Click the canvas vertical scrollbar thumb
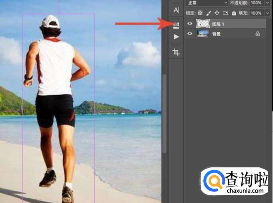The width and height of the screenshot is (273, 203). tap(164, 114)
